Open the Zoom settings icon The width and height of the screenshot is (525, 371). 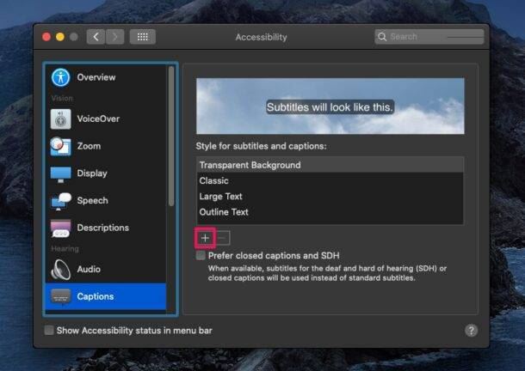tap(60, 146)
